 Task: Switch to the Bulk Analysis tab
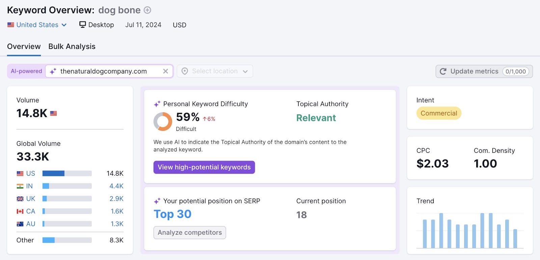[x=72, y=47]
